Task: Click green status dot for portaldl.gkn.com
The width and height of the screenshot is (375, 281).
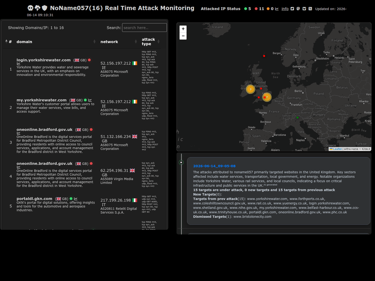Action: pos(71,199)
